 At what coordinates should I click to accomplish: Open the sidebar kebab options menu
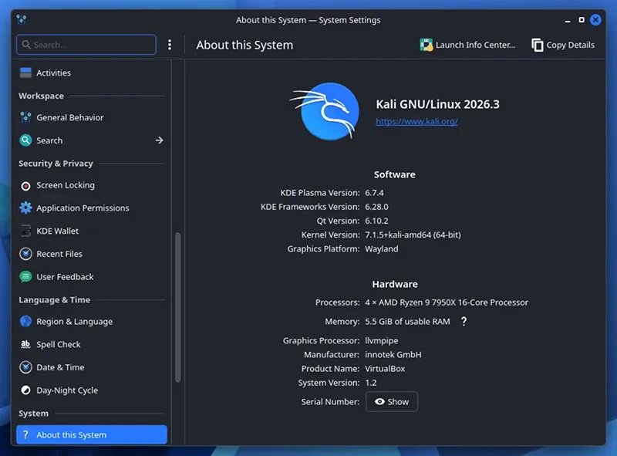point(170,45)
